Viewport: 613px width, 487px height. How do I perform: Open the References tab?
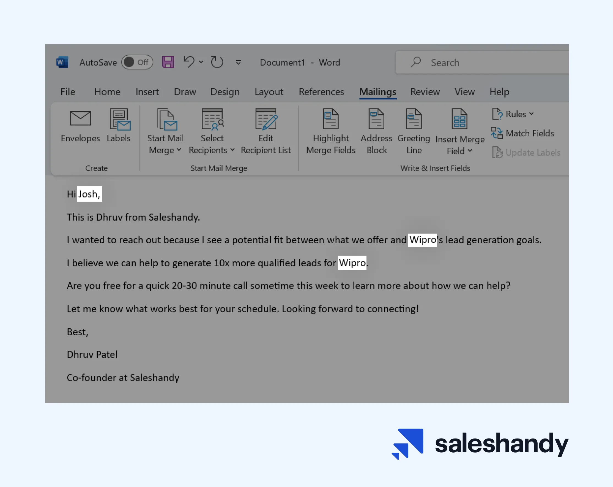point(321,92)
